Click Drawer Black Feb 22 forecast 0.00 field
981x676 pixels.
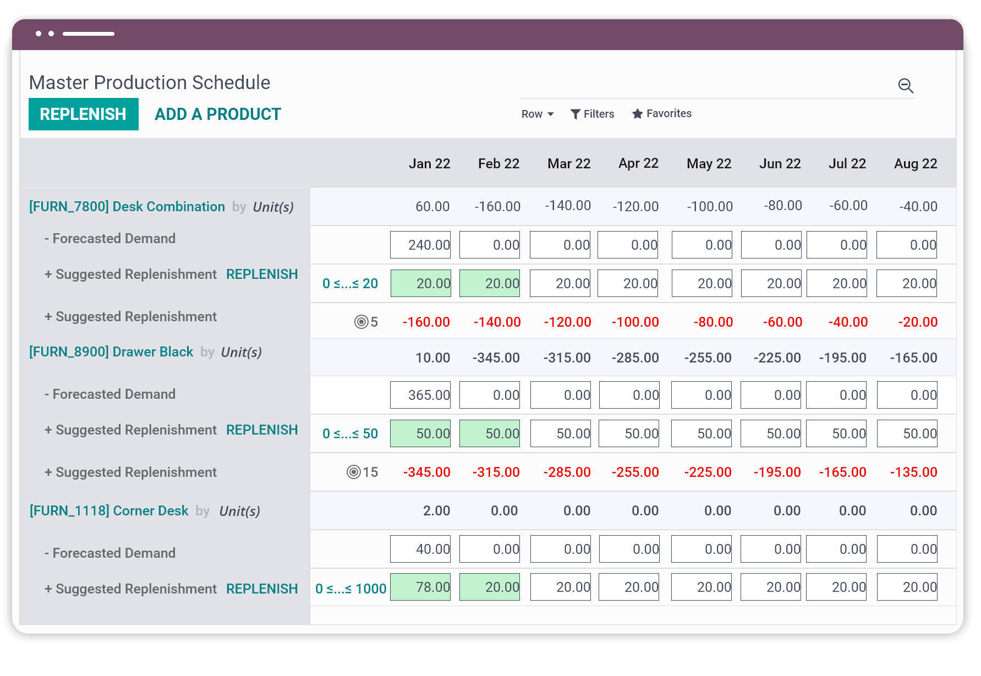tap(490, 395)
